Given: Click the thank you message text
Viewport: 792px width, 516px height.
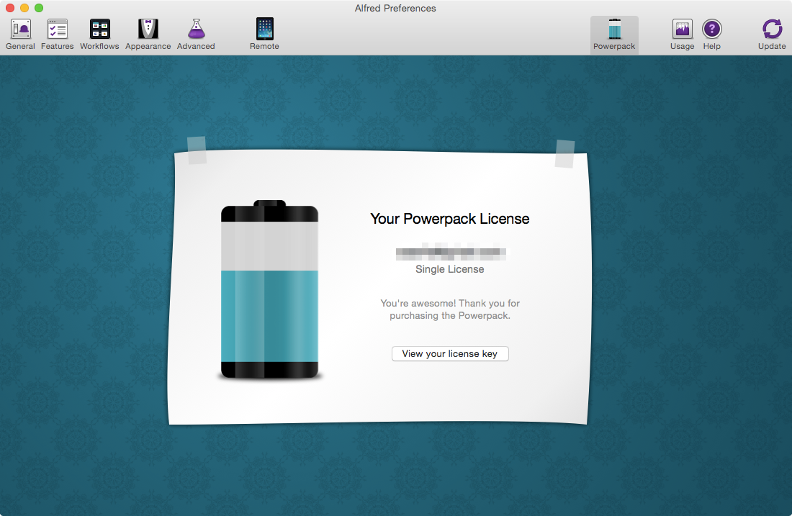Looking at the screenshot, I should (x=449, y=309).
